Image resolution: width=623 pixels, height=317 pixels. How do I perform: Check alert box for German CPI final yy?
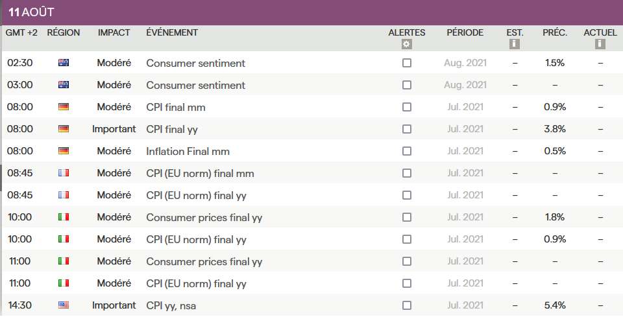pyautogui.click(x=407, y=129)
